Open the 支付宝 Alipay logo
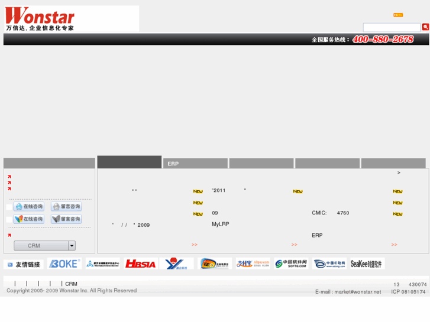430x322 pixels. pos(253,264)
